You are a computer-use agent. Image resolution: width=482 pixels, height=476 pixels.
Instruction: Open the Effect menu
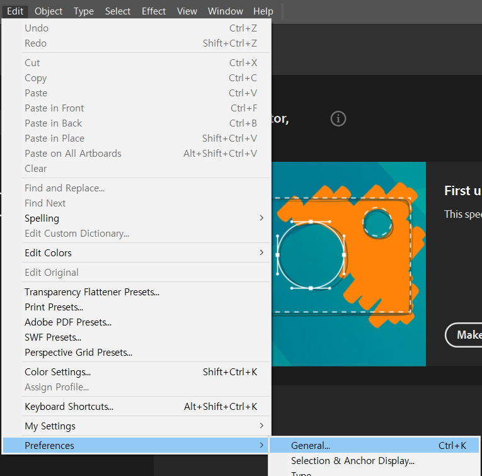pyautogui.click(x=153, y=11)
